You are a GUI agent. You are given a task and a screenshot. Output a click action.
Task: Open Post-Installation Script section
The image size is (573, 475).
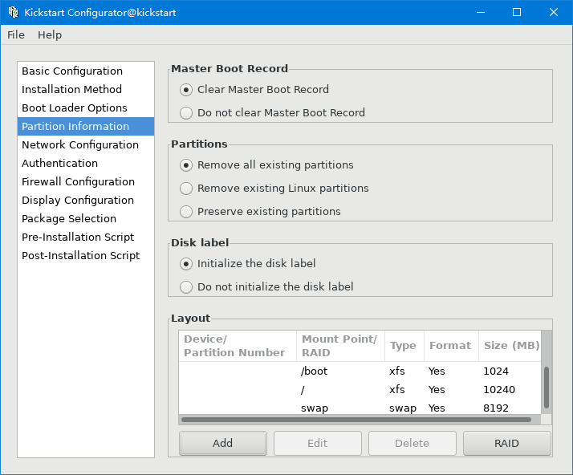point(86,255)
